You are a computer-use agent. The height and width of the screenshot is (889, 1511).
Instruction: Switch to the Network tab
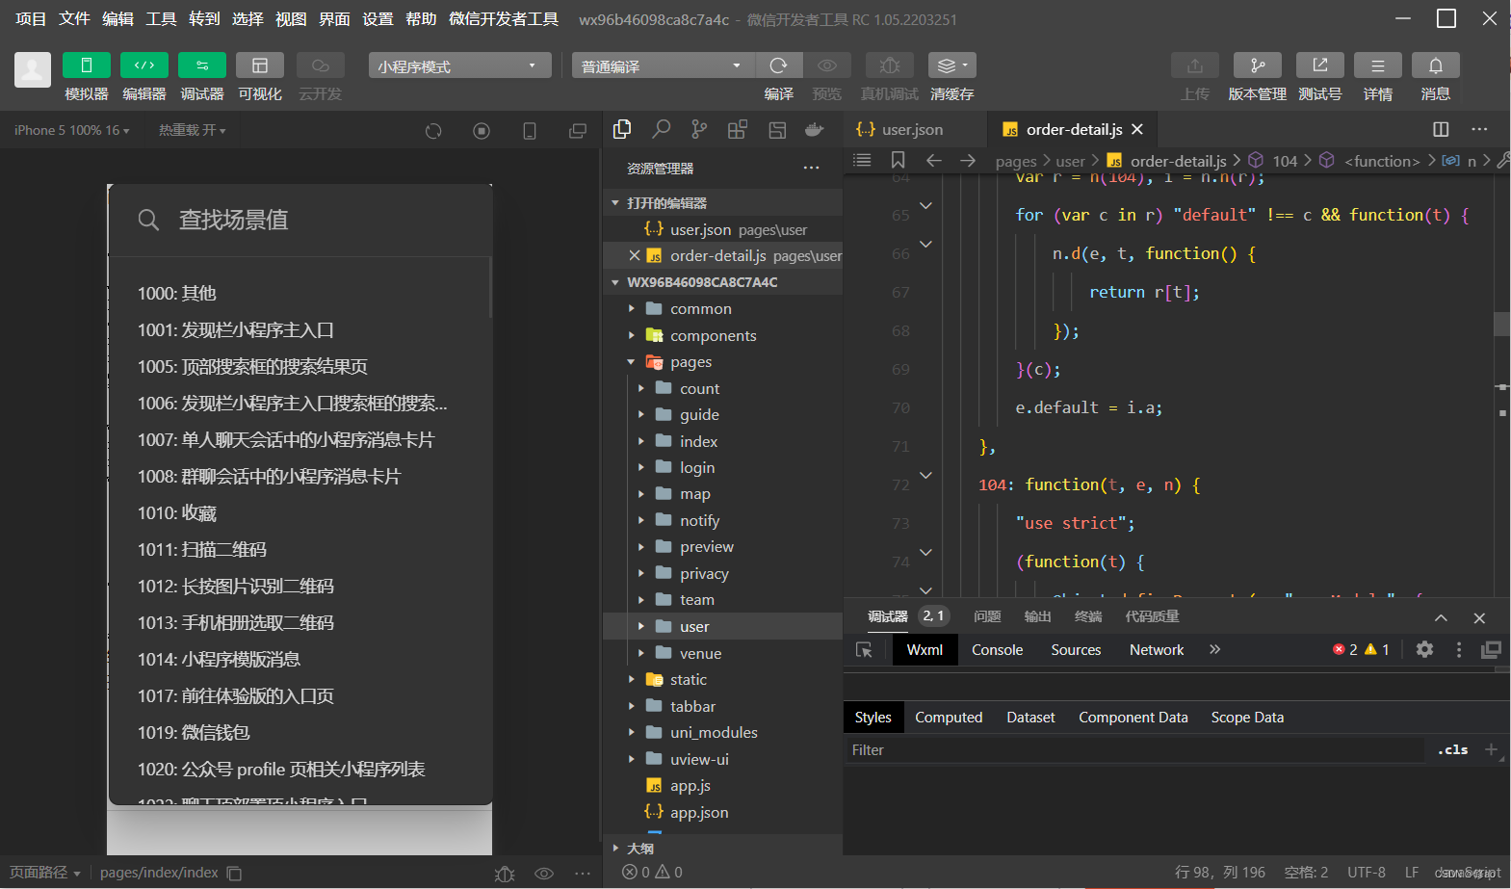[1157, 650]
